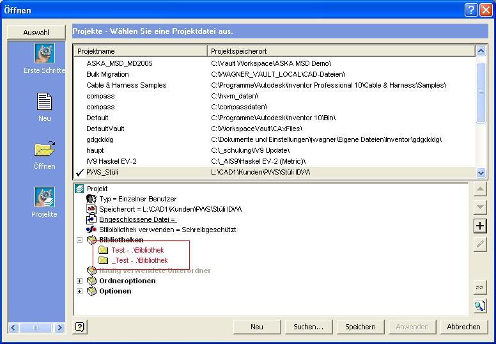The height and width of the screenshot is (344, 496).
Task: Click Typ = Einzelner Benutzer text
Action: [x=137, y=199]
